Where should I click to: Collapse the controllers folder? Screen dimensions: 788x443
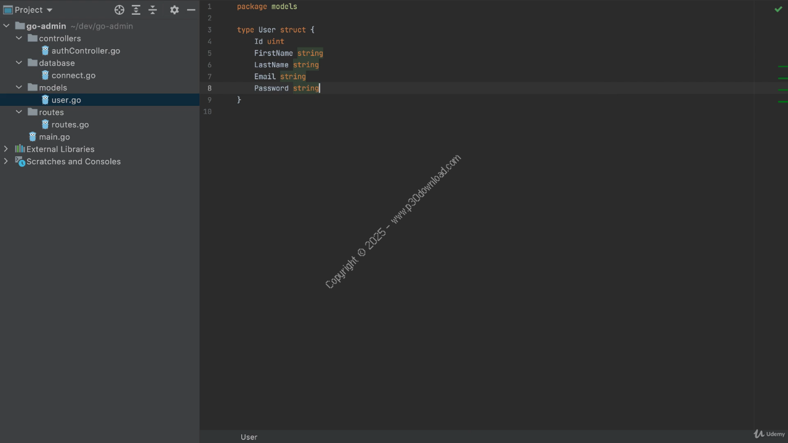(x=19, y=38)
